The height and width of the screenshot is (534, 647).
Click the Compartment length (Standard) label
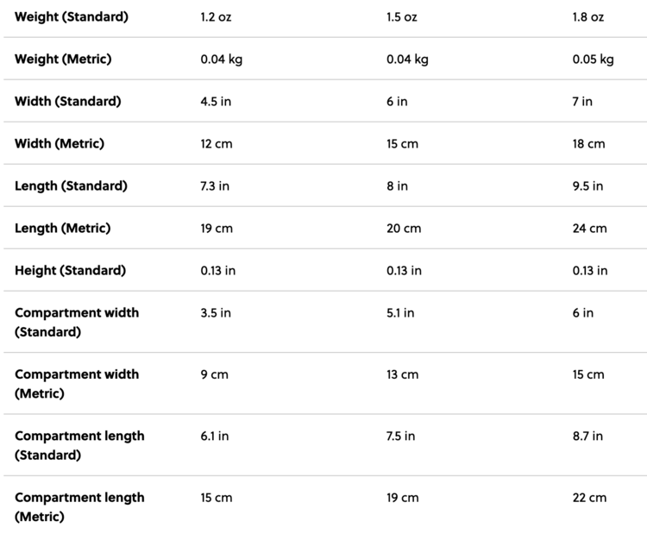point(79,445)
